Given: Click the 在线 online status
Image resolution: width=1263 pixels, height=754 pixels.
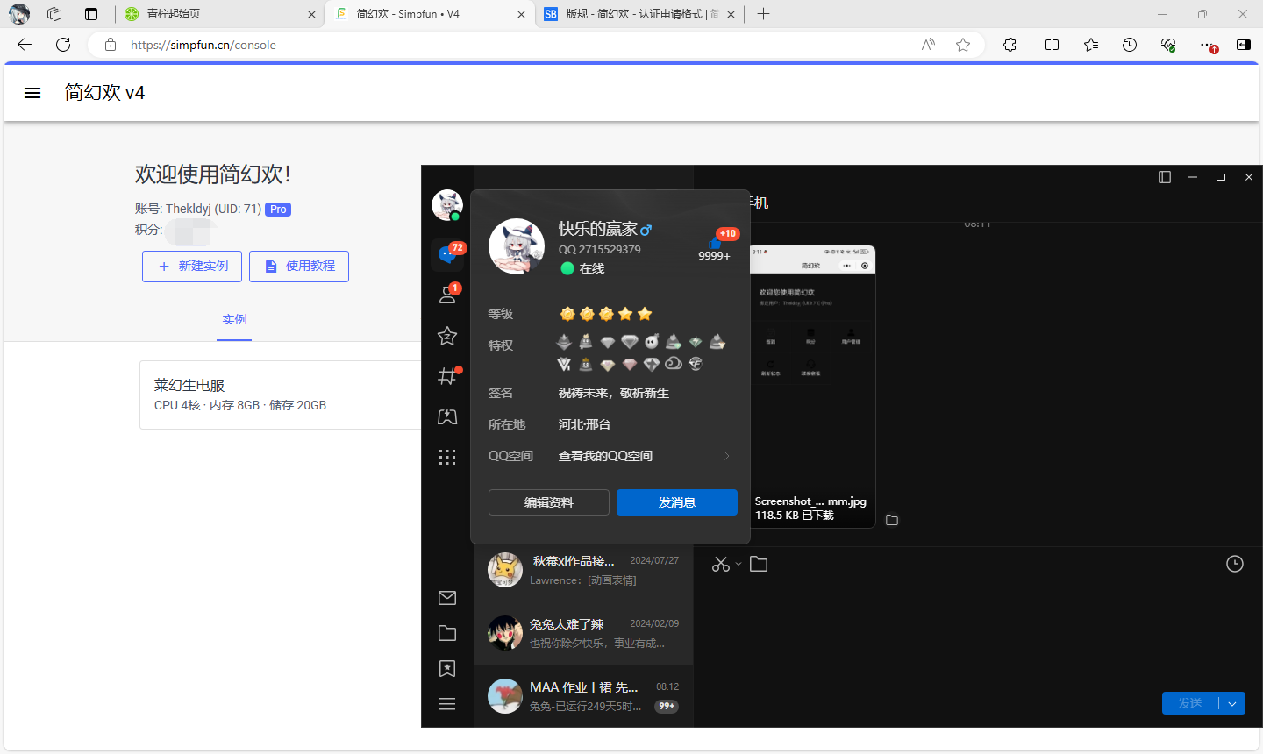Looking at the screenshot, I should pyautogui.click(x=582, y=268).
